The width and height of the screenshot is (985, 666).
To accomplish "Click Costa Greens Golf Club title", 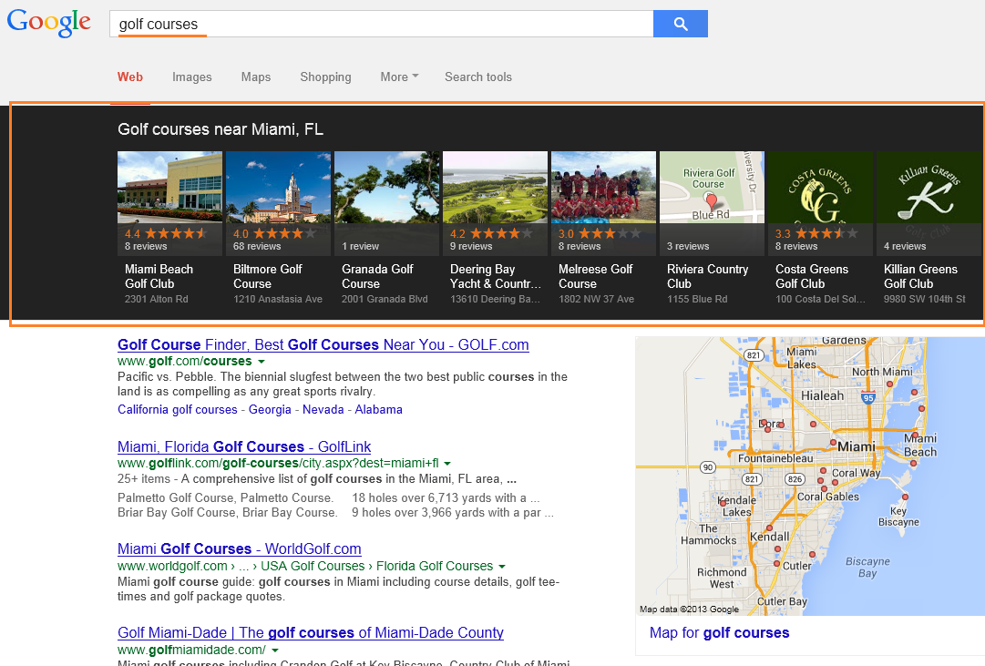I will point(812,276).
